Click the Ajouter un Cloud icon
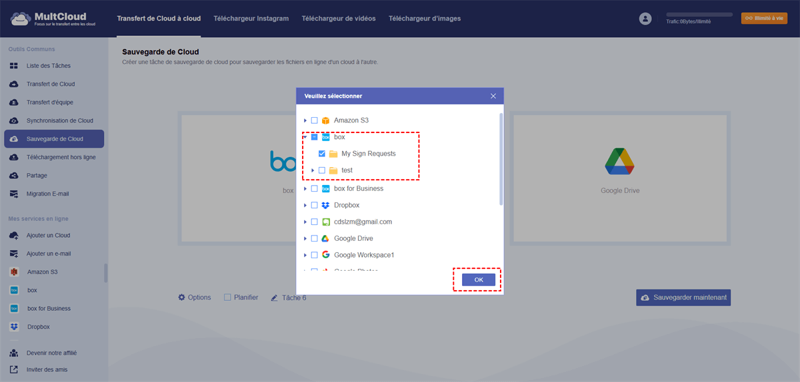Screen dimensions: 800x382 tap(14, 236)
